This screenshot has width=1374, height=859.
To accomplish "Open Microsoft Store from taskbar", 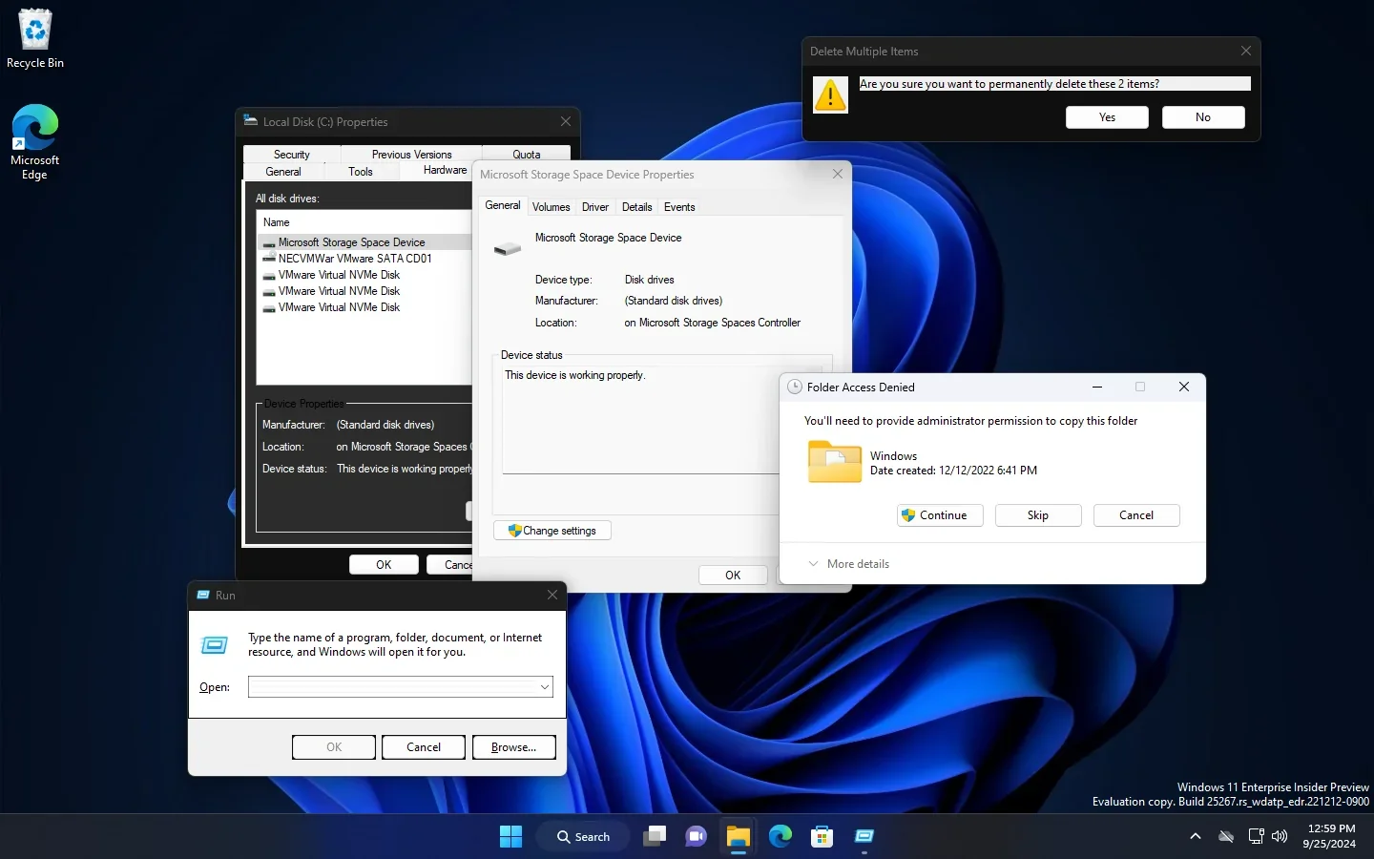I will (x=822, y=837).
